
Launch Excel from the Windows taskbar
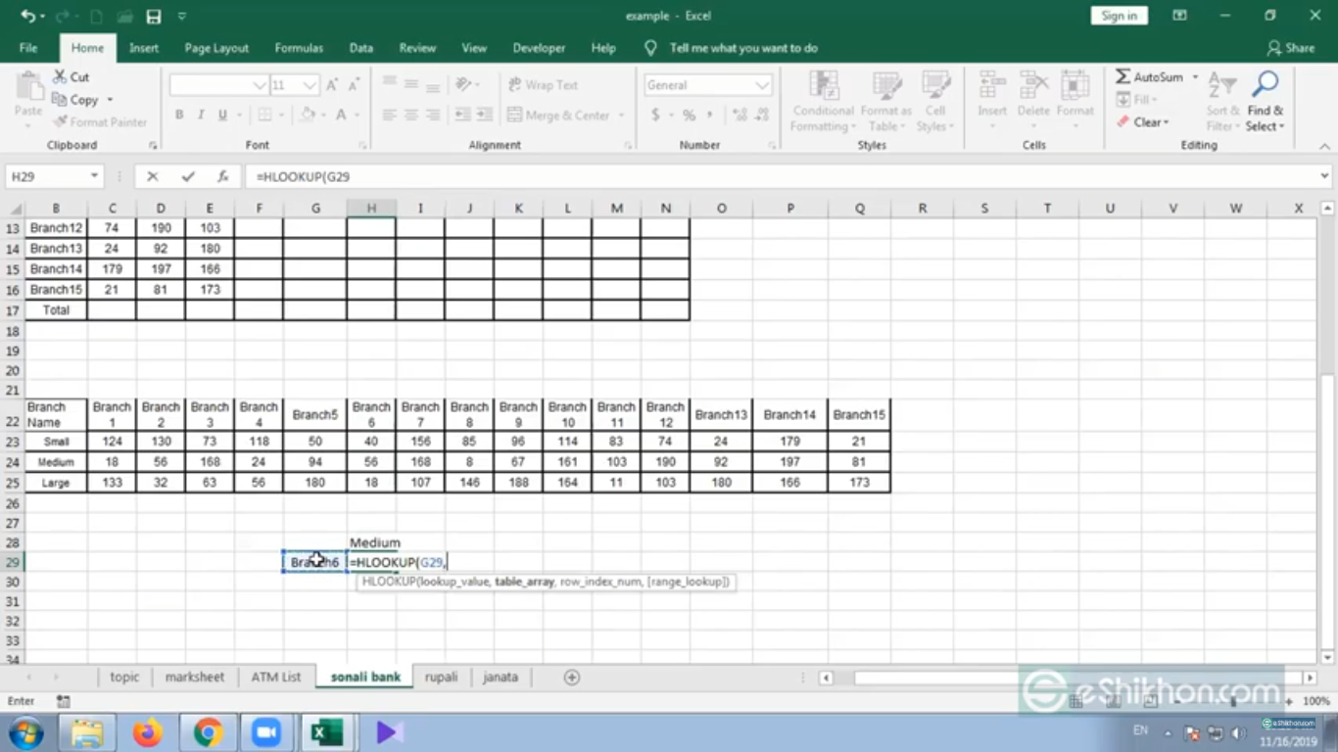[x=326, y=731]
